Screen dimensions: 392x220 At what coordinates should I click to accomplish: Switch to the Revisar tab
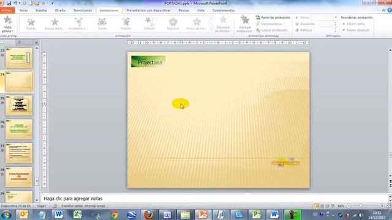pos(184,10)
